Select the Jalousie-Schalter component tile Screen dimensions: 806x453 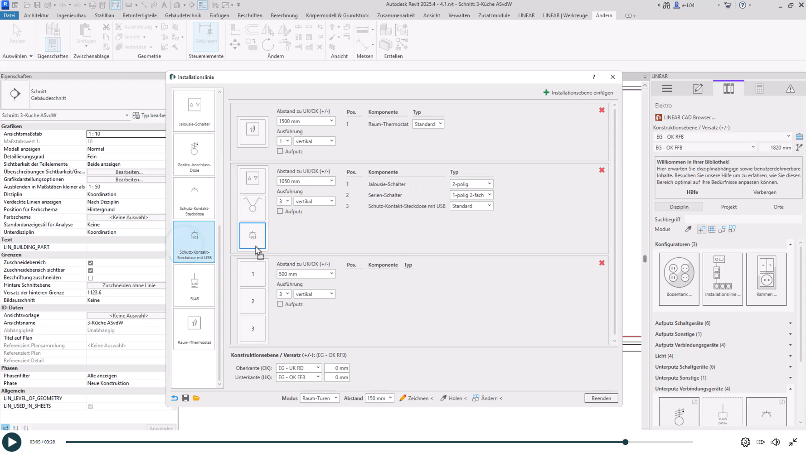pyautogui.click(x=194, y=110)
